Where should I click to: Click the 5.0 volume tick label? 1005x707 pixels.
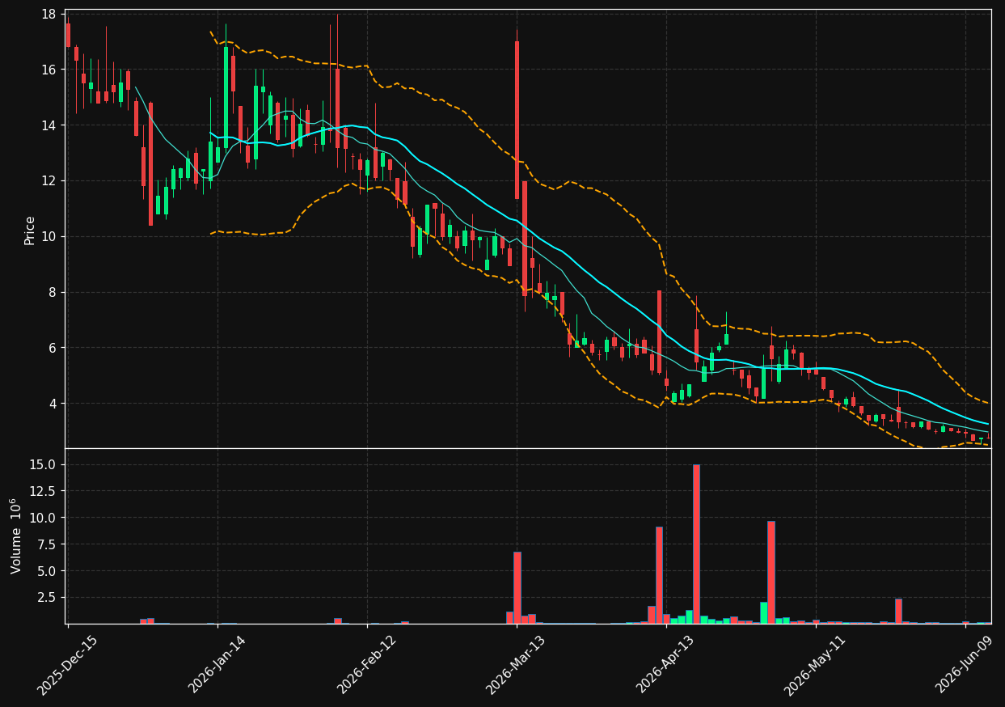click(46, 571)
